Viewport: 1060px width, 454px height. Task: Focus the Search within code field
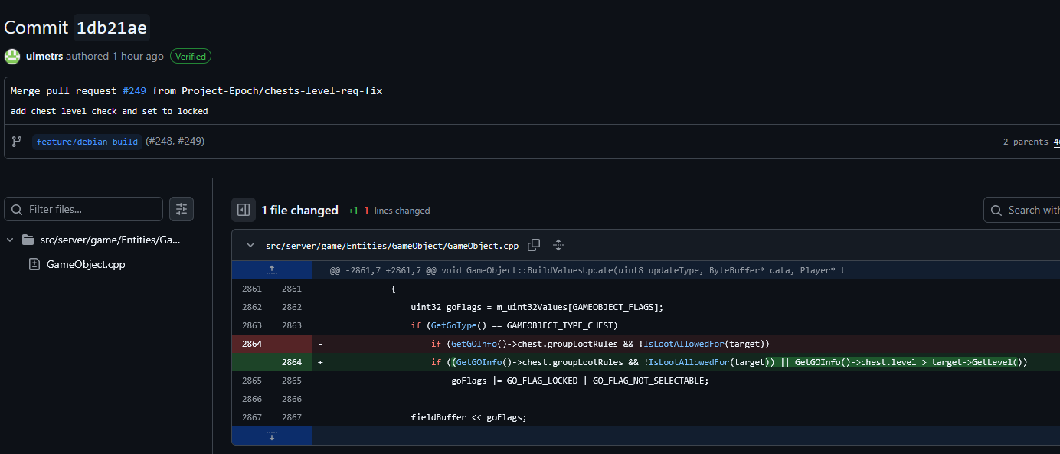[x=1022, y=210]
